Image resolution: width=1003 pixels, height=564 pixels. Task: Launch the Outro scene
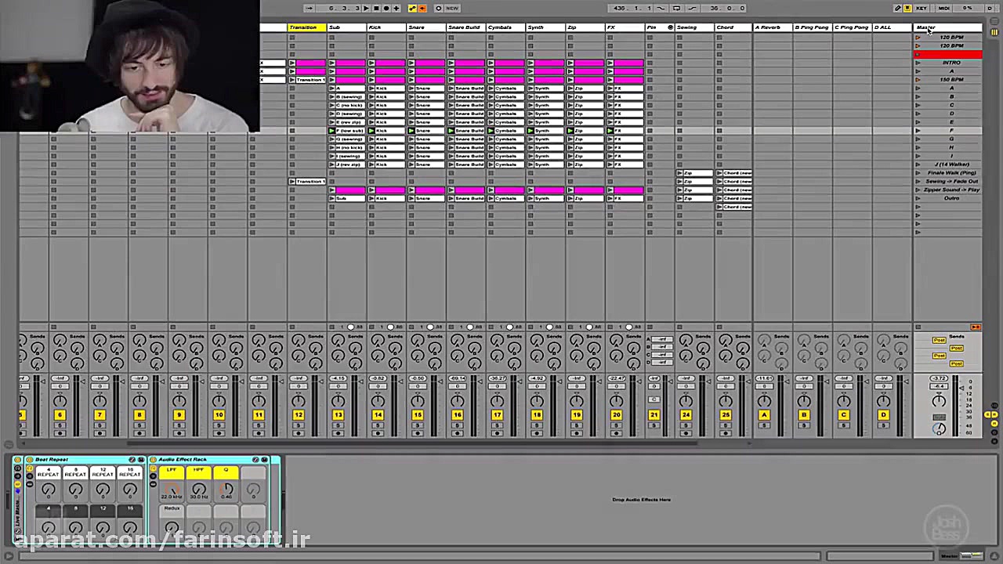pos(918,198)
